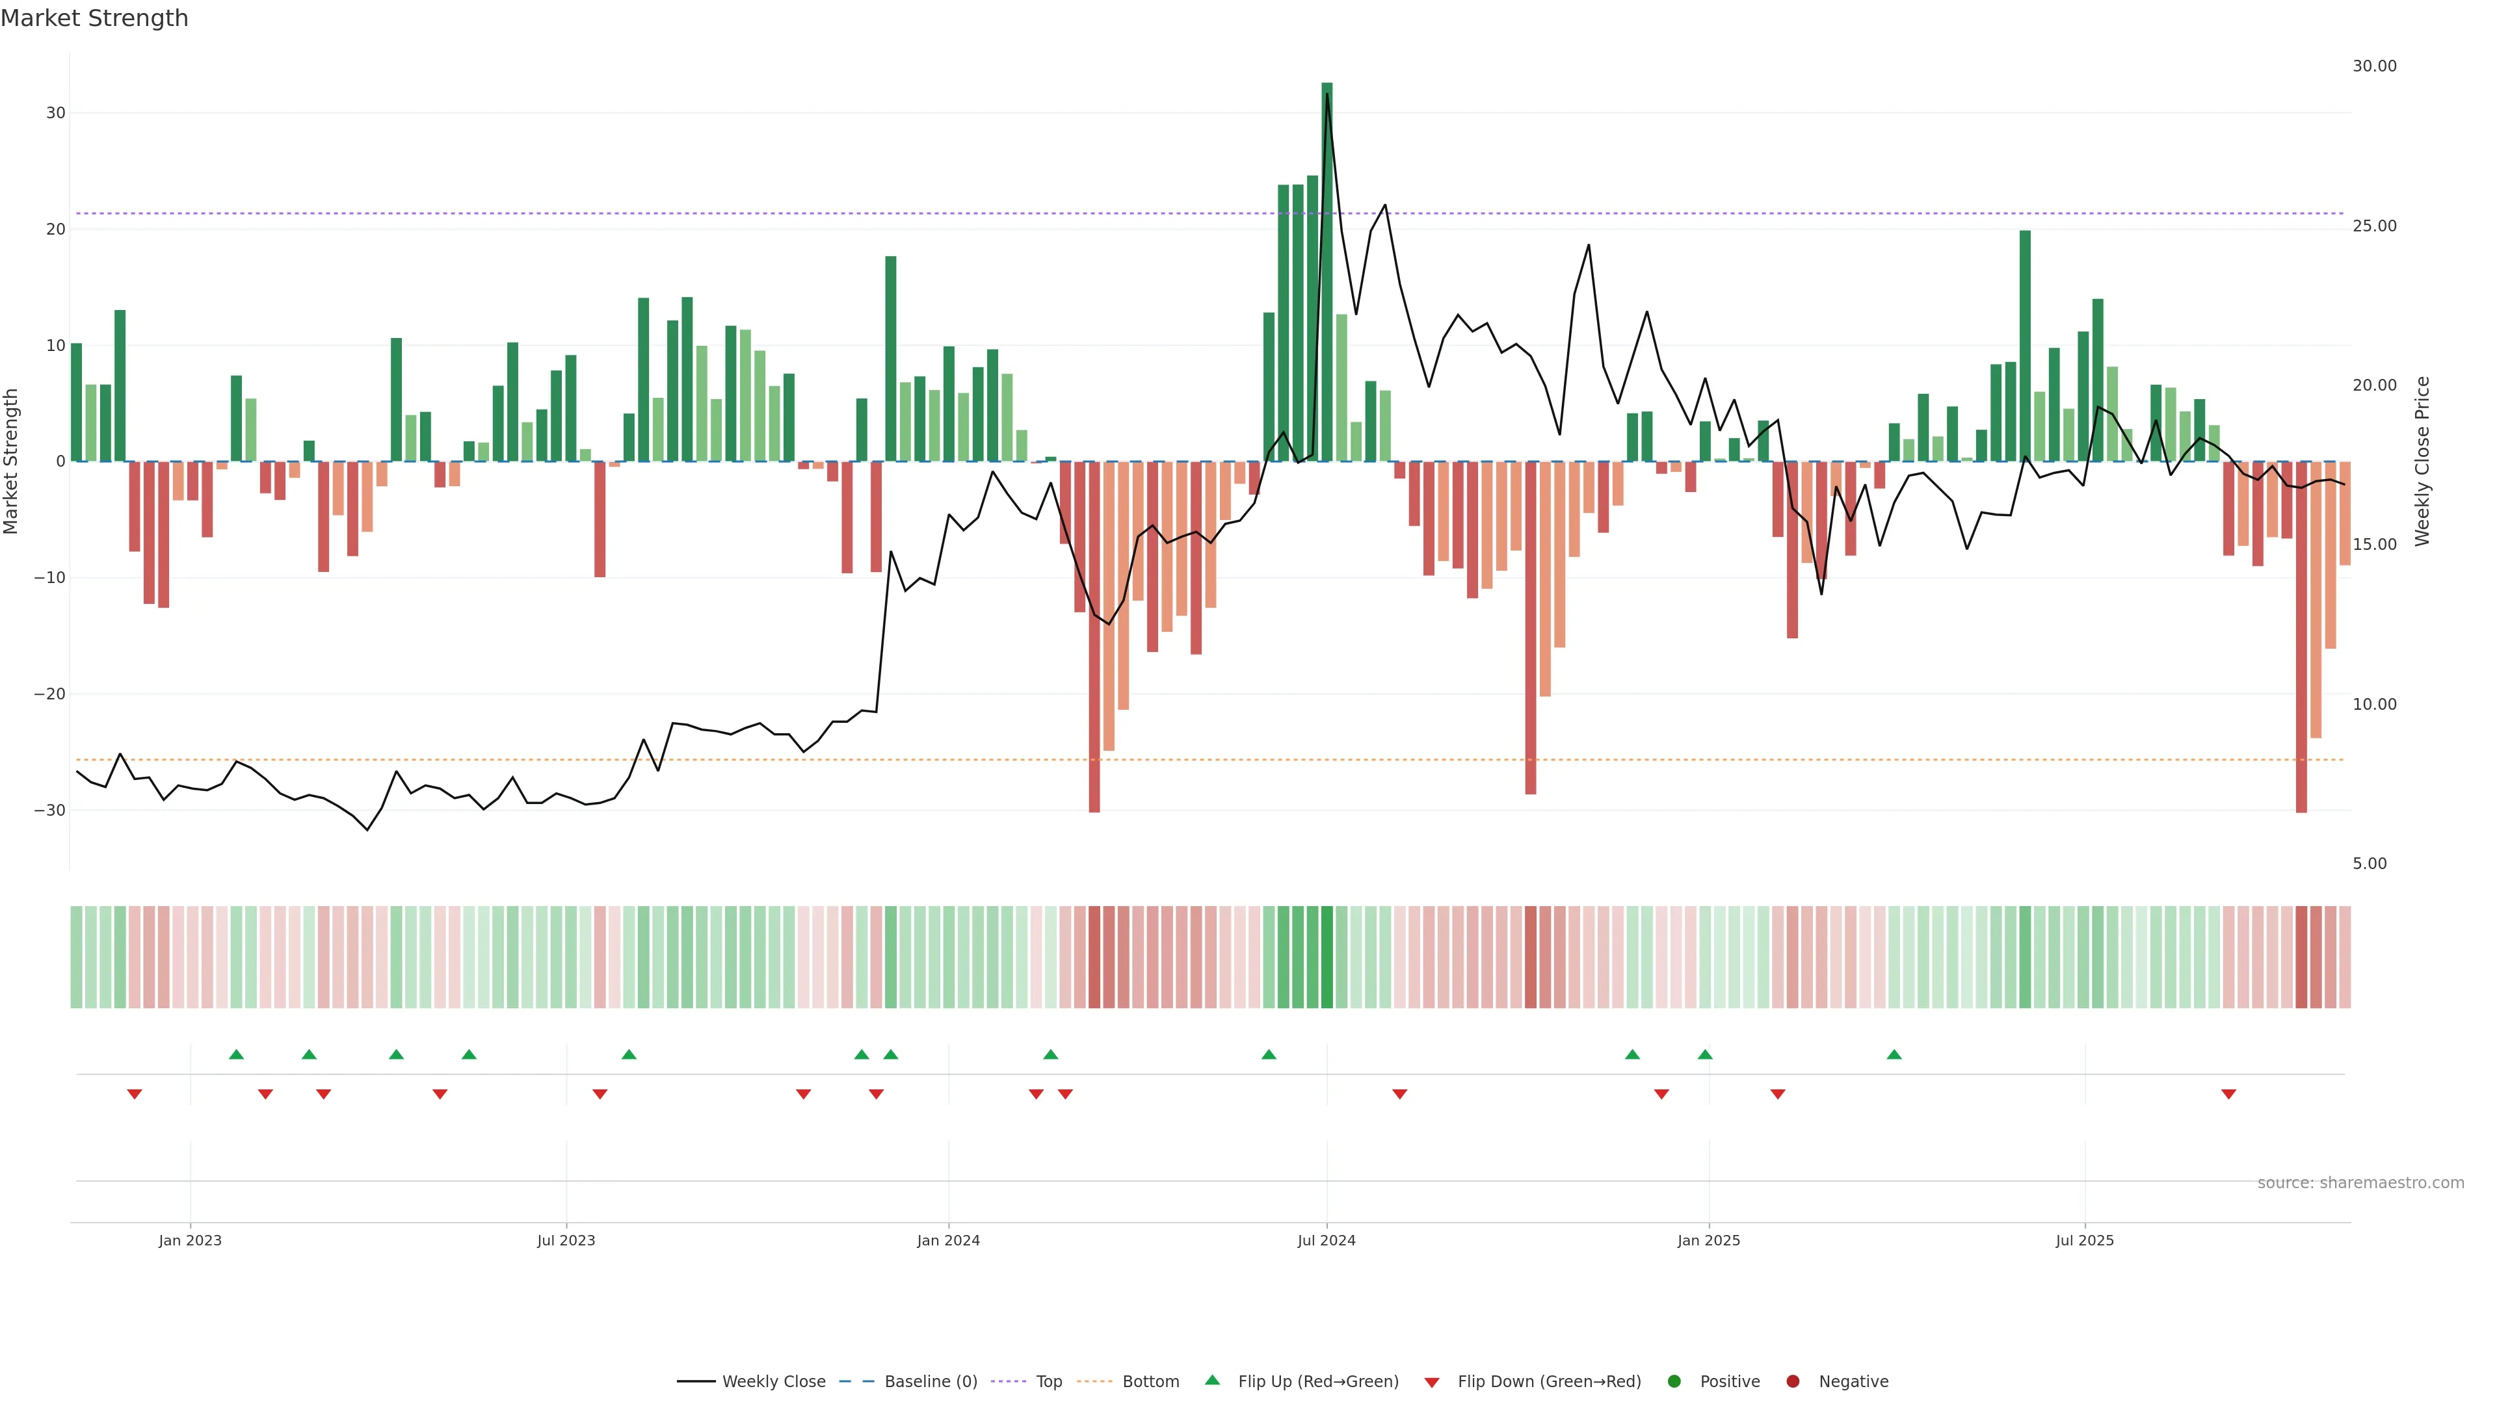
Task: Toggle the Bottom dotted line legend entry
Action: tap(1150, 1382)
